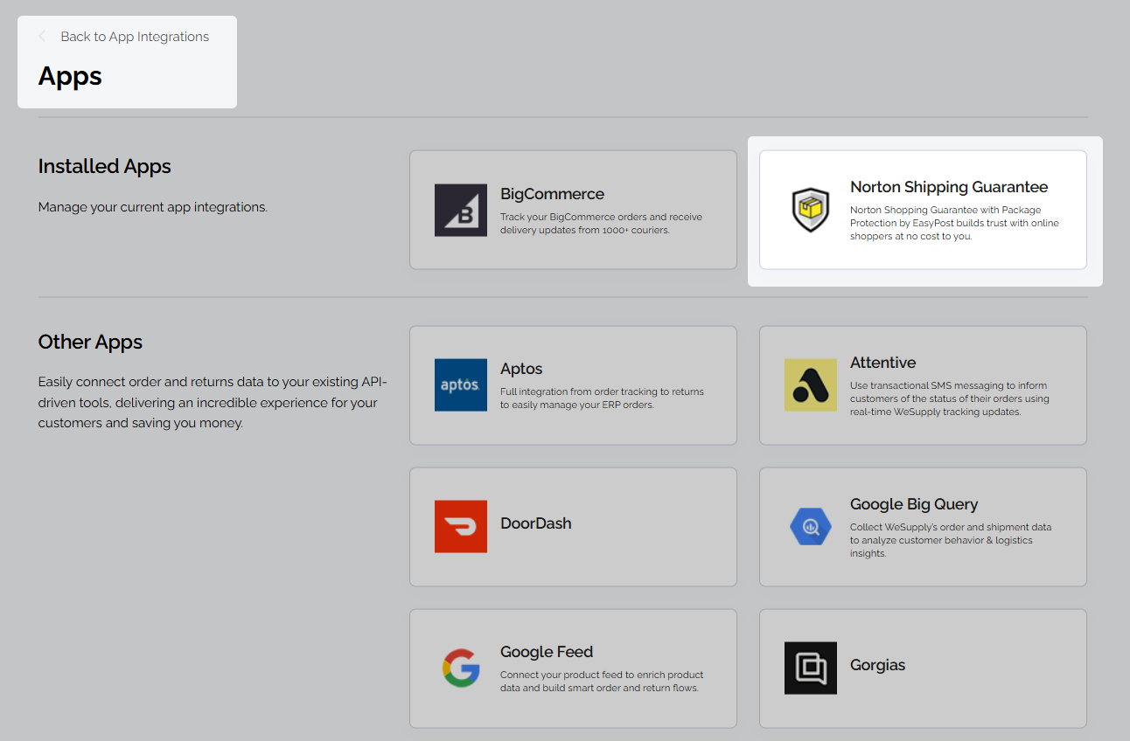Click the BigCommerce logo icon
The image size is (1130, 741).
461,210
